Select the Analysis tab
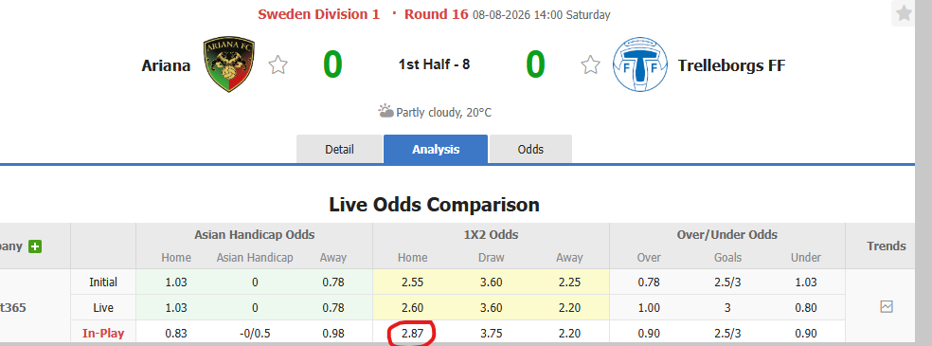Viewport: 932px width, 346px height. (x=436, y=149)
